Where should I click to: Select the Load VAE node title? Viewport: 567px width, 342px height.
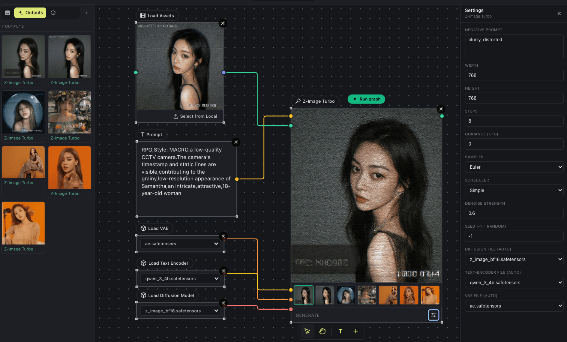[x=154, y=228]
